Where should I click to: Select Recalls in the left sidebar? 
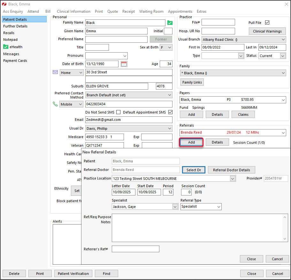(9, 33)
